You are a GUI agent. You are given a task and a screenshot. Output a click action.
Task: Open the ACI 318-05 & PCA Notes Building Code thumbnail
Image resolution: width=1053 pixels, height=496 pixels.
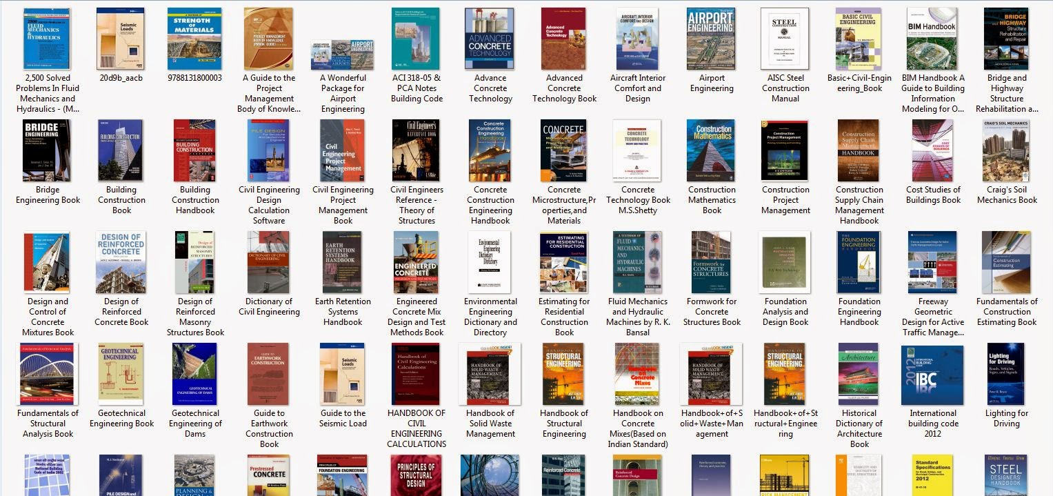tap(416, 39)
